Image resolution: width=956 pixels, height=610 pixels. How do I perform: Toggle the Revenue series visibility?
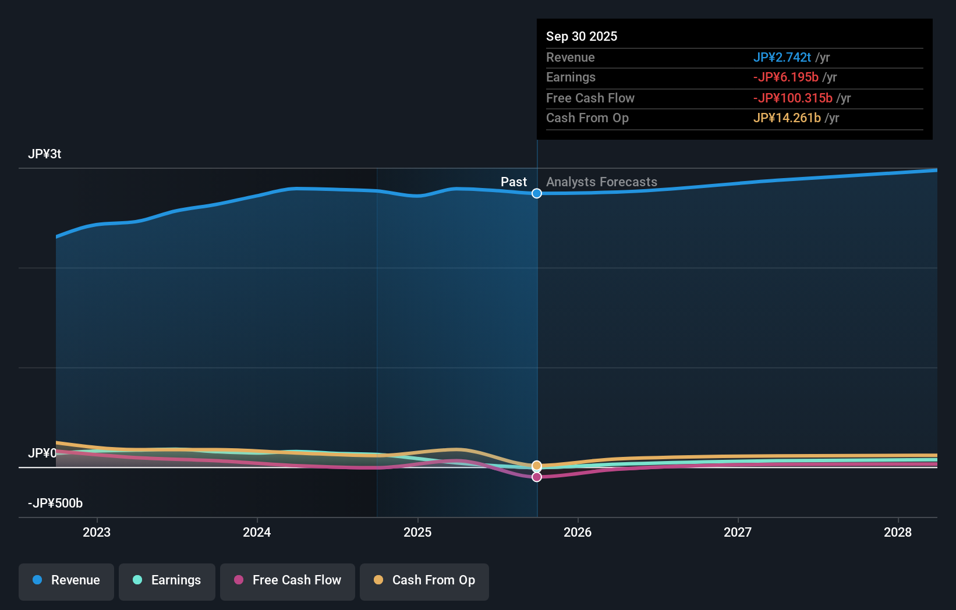[66, 581]
